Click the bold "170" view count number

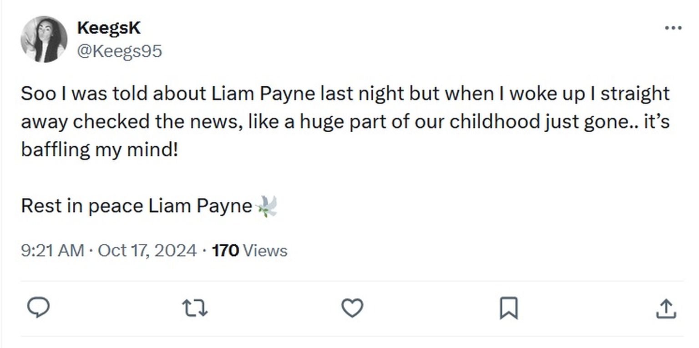click(x=225, y=251)
